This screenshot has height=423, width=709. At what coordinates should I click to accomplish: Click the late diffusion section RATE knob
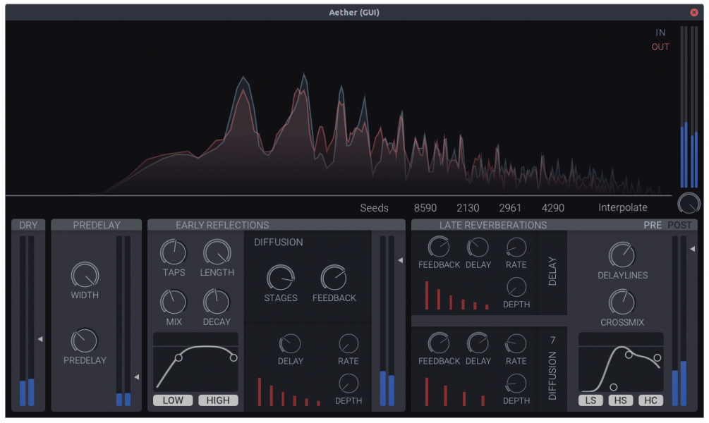[516, 343]
